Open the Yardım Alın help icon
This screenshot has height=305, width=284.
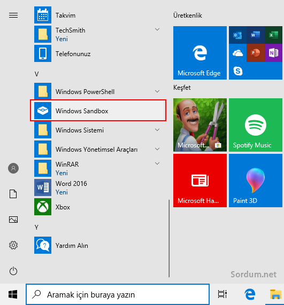[x=43, y=245]
